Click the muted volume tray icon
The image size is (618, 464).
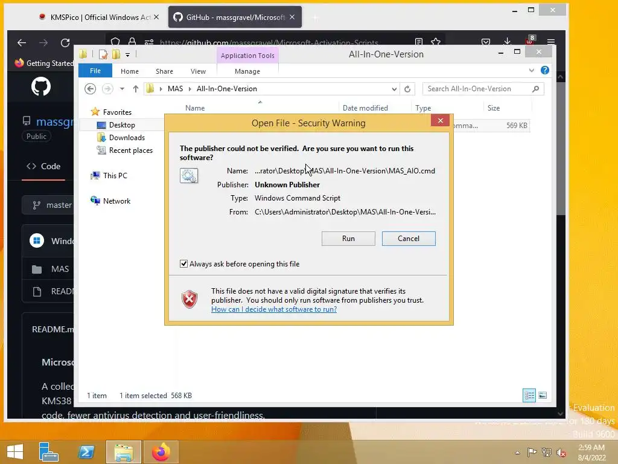pos(561,452)
